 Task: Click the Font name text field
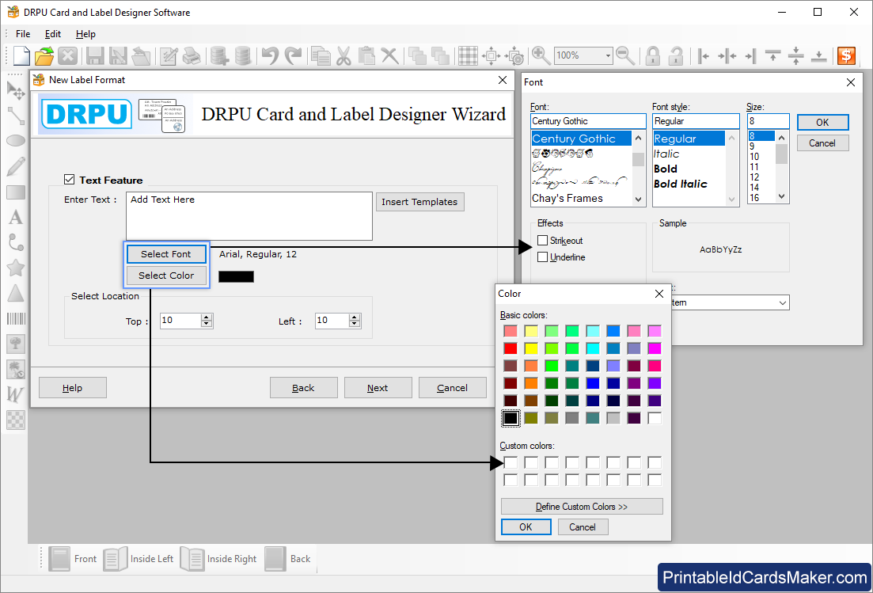point(589,121)
